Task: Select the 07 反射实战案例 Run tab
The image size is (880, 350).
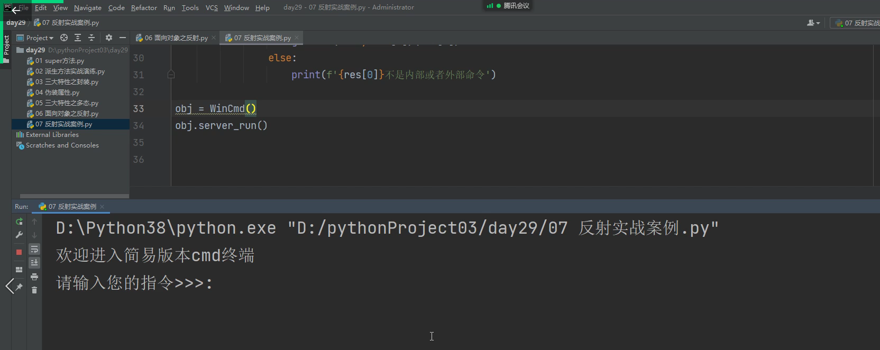Action: 72,206
